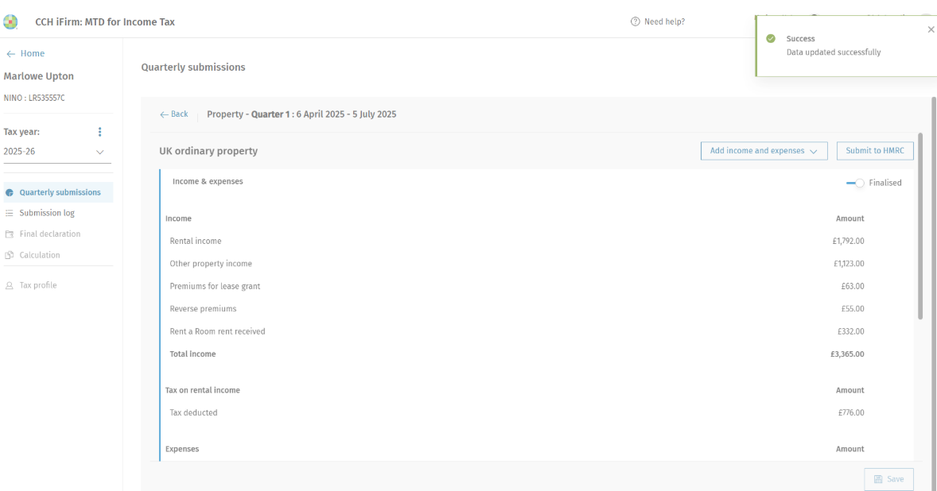Click the Need help? link
Screen dimensions: 937x491
(x=664, y=21)
